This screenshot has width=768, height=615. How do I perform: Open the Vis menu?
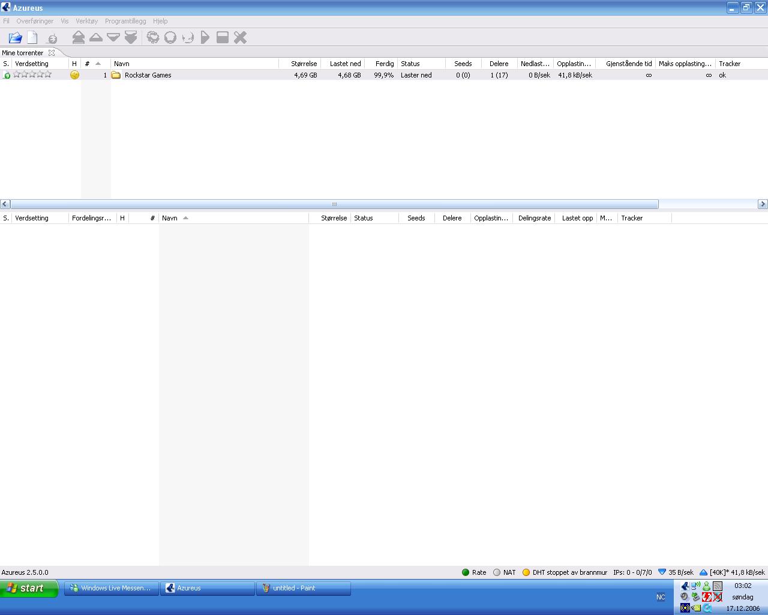(x=64, y=21)
